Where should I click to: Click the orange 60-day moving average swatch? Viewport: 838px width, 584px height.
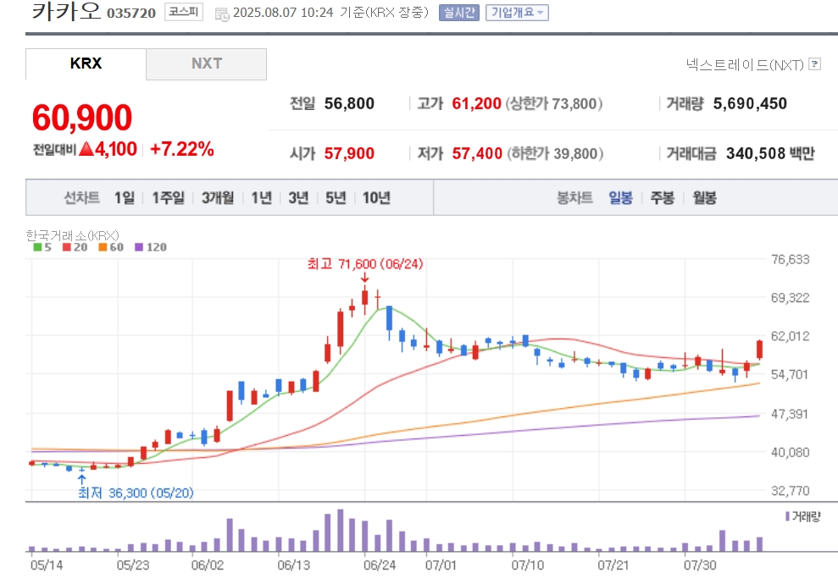[x=103, y=247]
